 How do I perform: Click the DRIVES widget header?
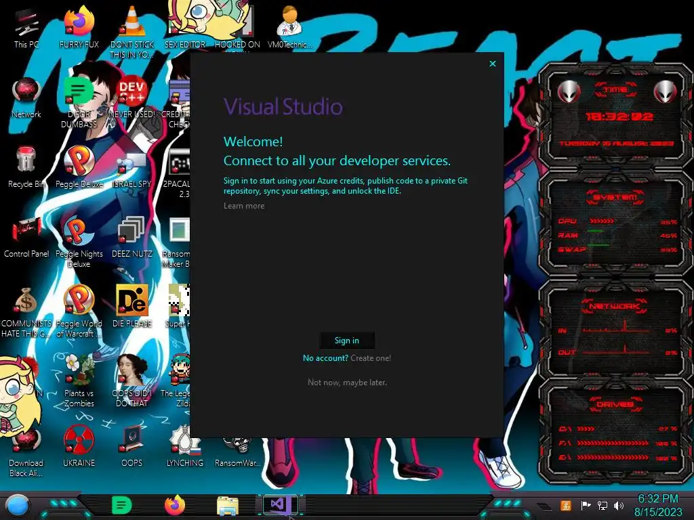tap(614, 404)
